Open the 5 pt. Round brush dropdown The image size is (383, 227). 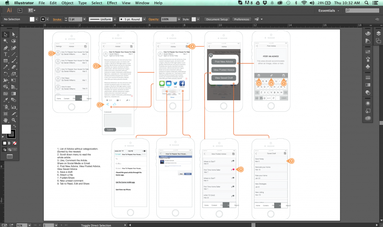point(144,19)
